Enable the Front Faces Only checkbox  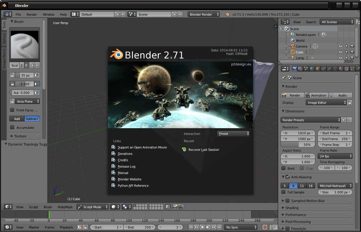tap(12, 110)
